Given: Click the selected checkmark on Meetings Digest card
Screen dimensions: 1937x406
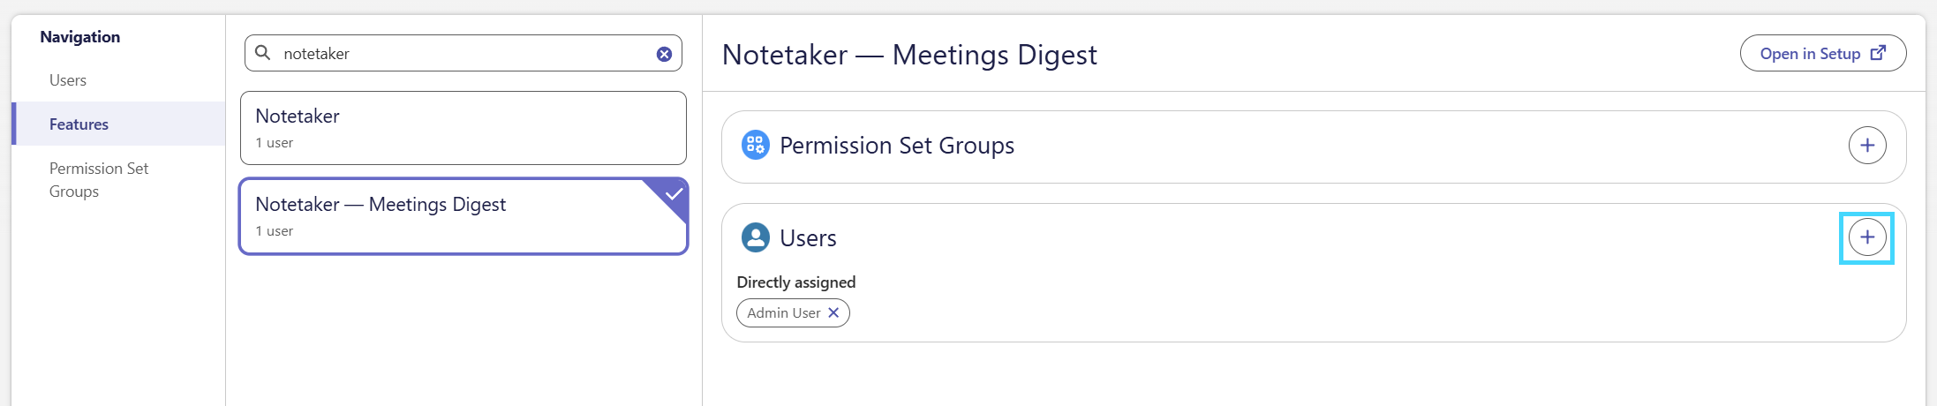Looking at the screenshot, I should (x=674, y=193).
